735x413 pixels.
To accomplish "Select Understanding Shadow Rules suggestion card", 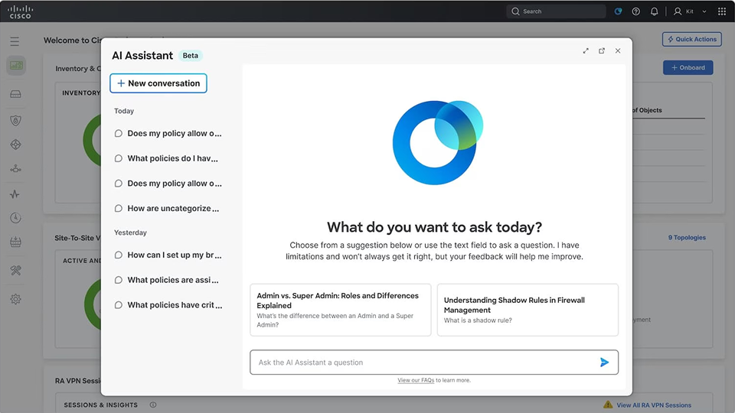I will (528, 310).
